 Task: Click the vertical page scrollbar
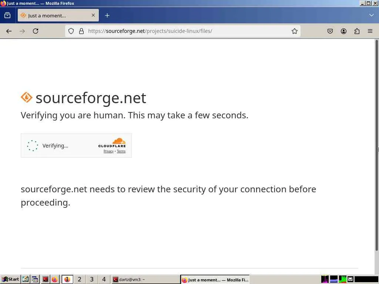(x=376, y=145)
